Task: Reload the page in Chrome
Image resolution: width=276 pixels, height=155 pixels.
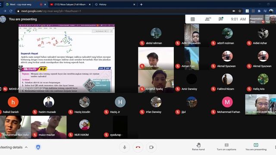Action: [11, 11]
